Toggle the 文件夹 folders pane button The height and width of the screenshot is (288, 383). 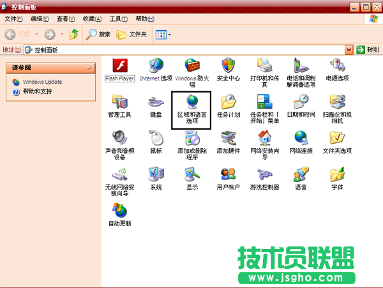click(131, 34)
